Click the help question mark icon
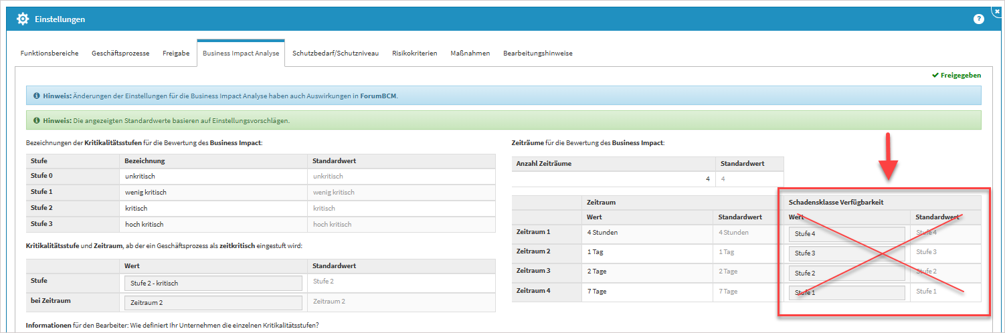 coord(978,19)
